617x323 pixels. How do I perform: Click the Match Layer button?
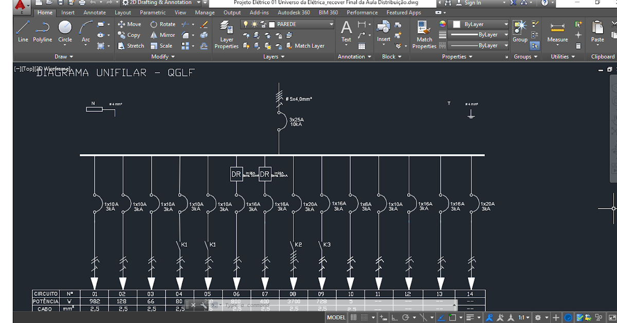pyautogui.click(x=307, y=46)
